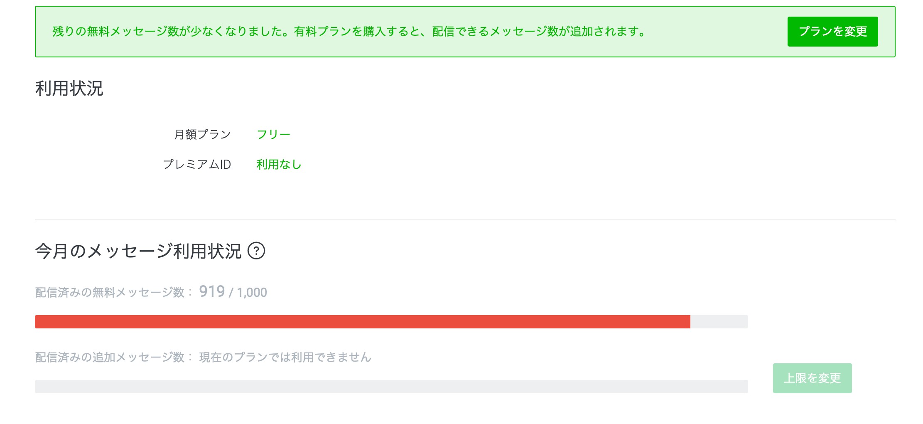Click the 919 / 1,000 message count
The height and width of the screenshot is (424, 923).
pos(233,292)
